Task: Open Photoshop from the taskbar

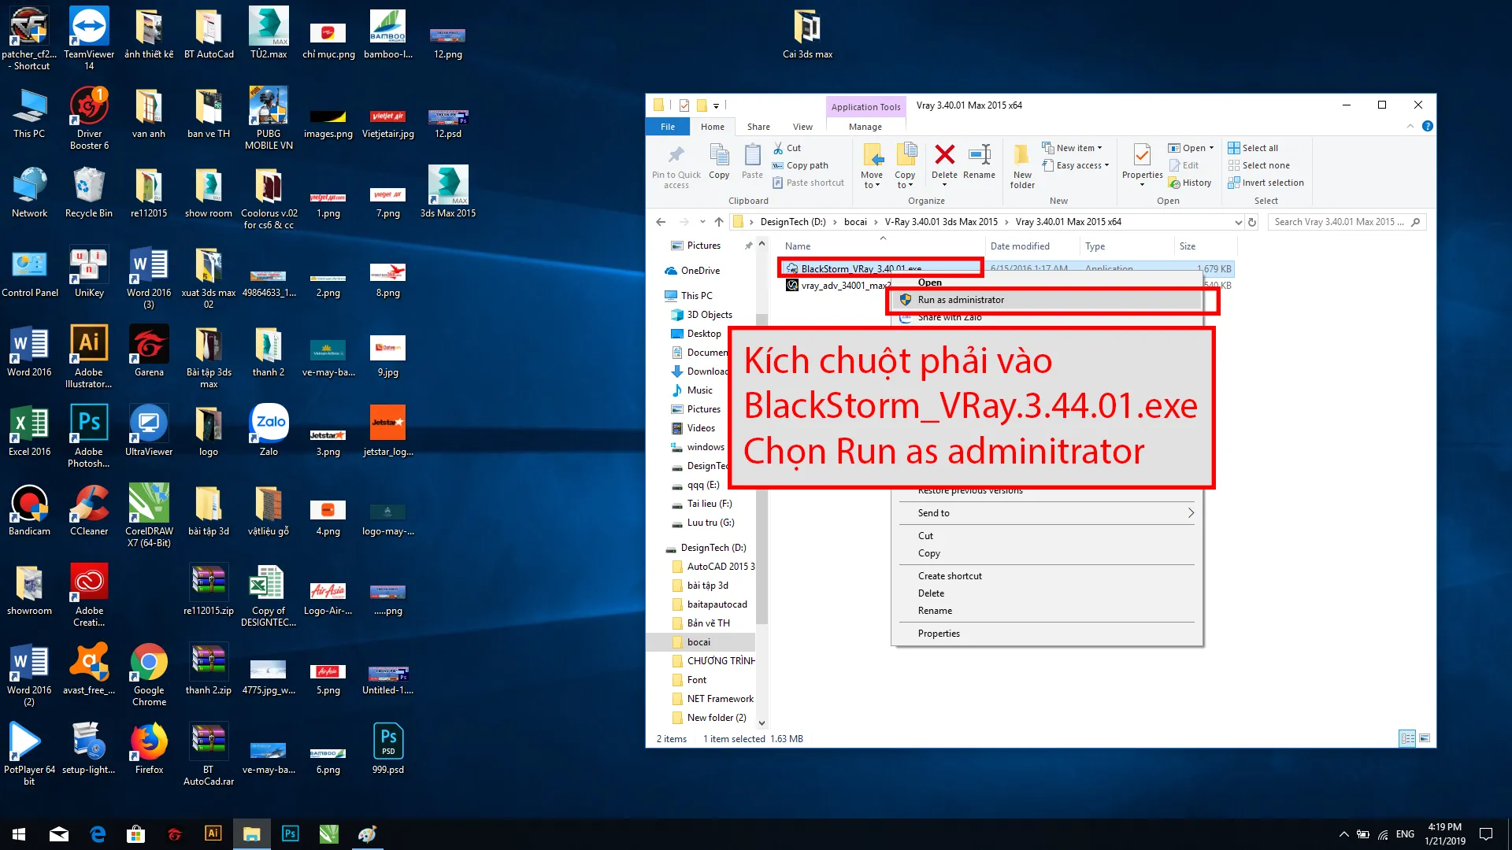Action: pyautogui.click(x=290, y=833)
